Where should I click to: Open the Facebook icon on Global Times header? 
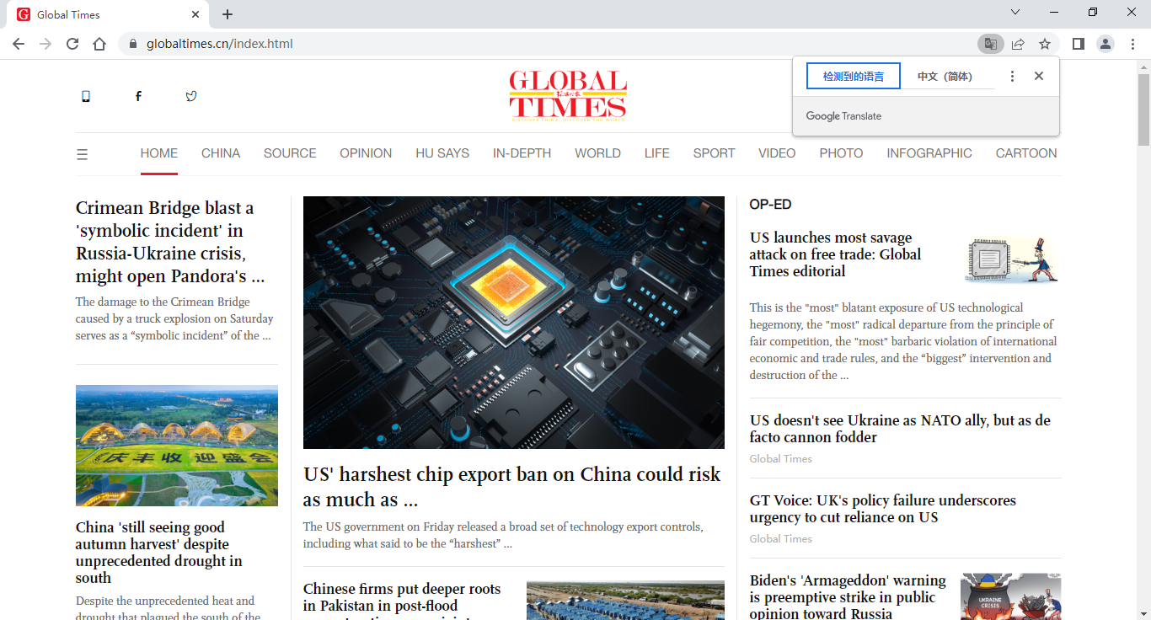(138, 96)
